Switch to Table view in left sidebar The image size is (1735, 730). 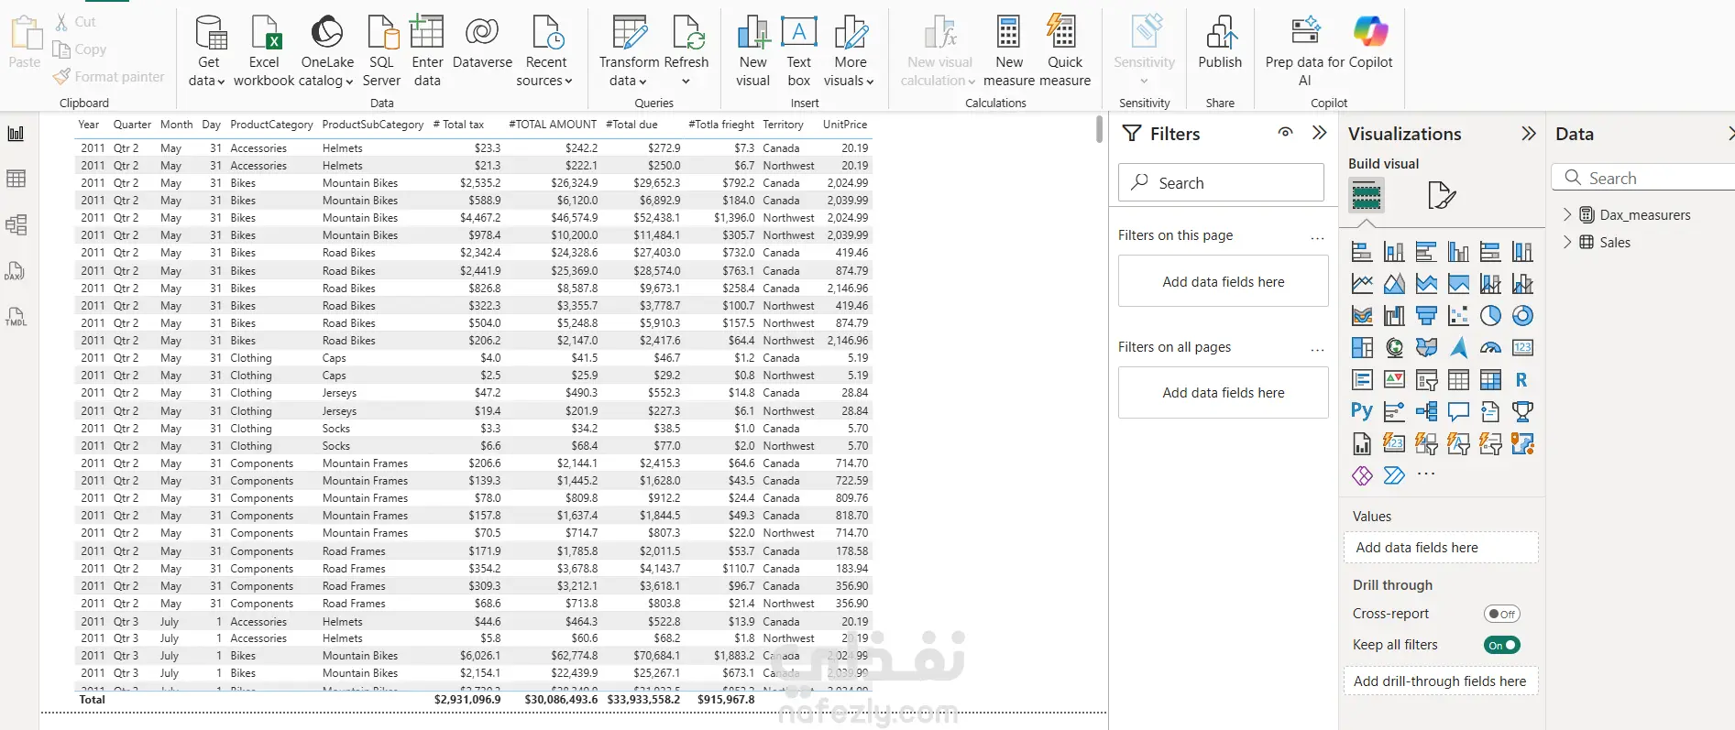coord(16,179)
